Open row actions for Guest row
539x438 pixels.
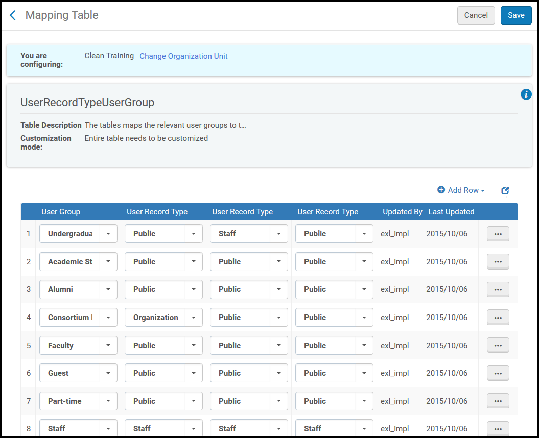(x=498, y=373)
